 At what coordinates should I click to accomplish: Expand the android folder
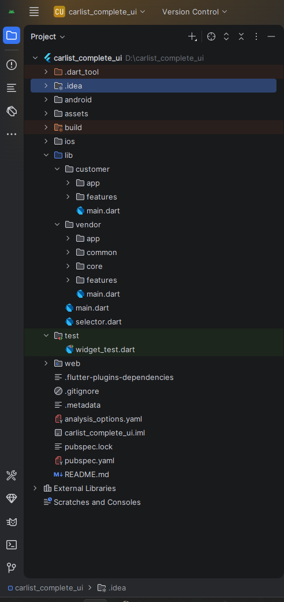[x=46, y=100]
